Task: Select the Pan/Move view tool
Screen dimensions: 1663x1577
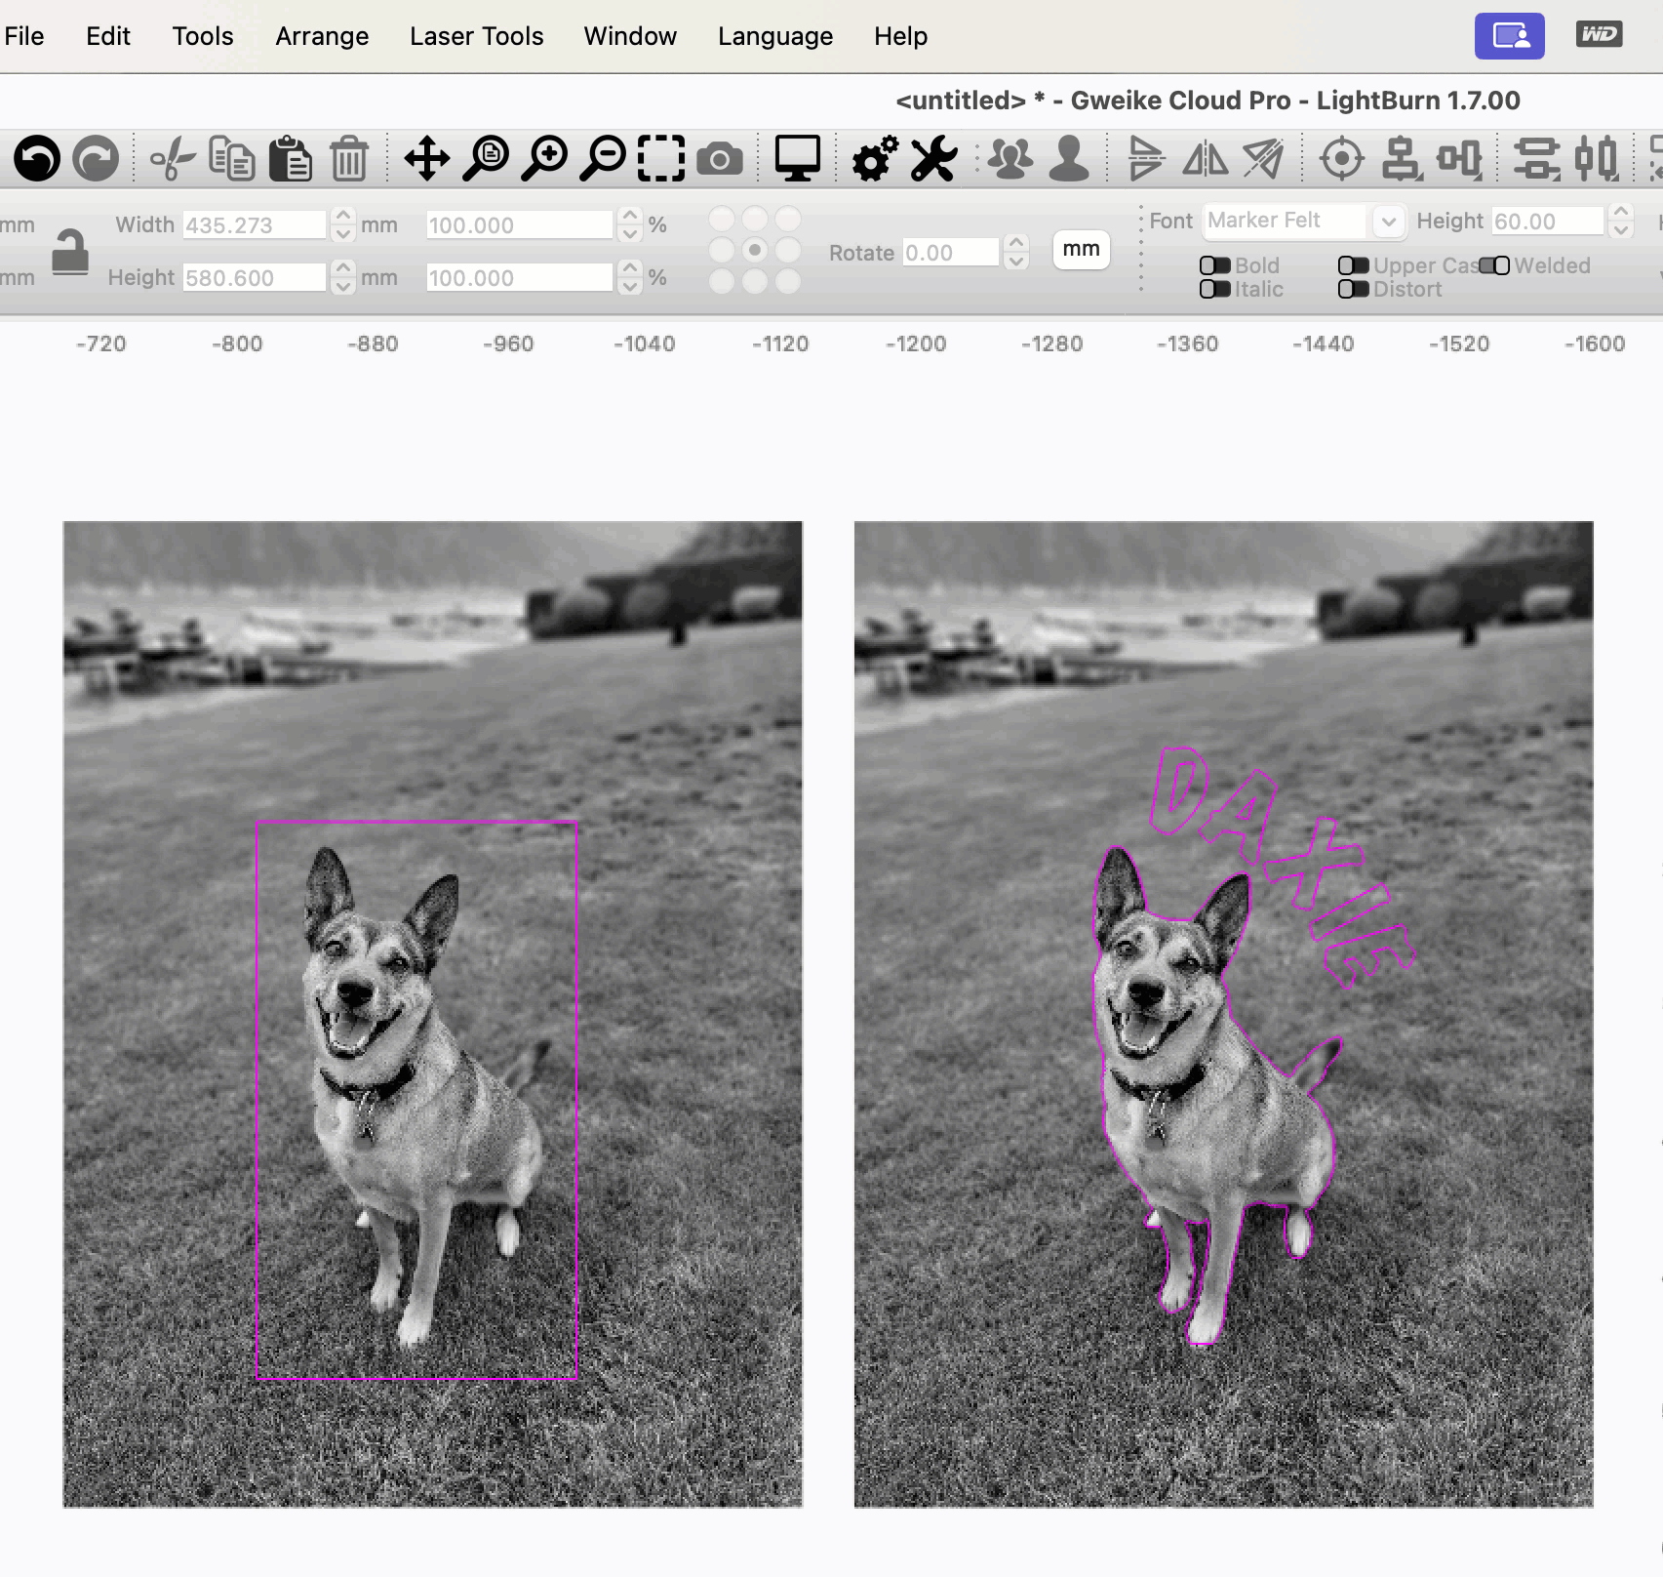Action: point(426,158)
